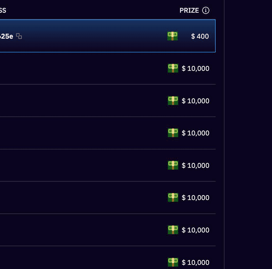Click the address text ending 25e
The width and height of the screenshot is (272, 269).
pyautogui.click(x=6, y=36)
